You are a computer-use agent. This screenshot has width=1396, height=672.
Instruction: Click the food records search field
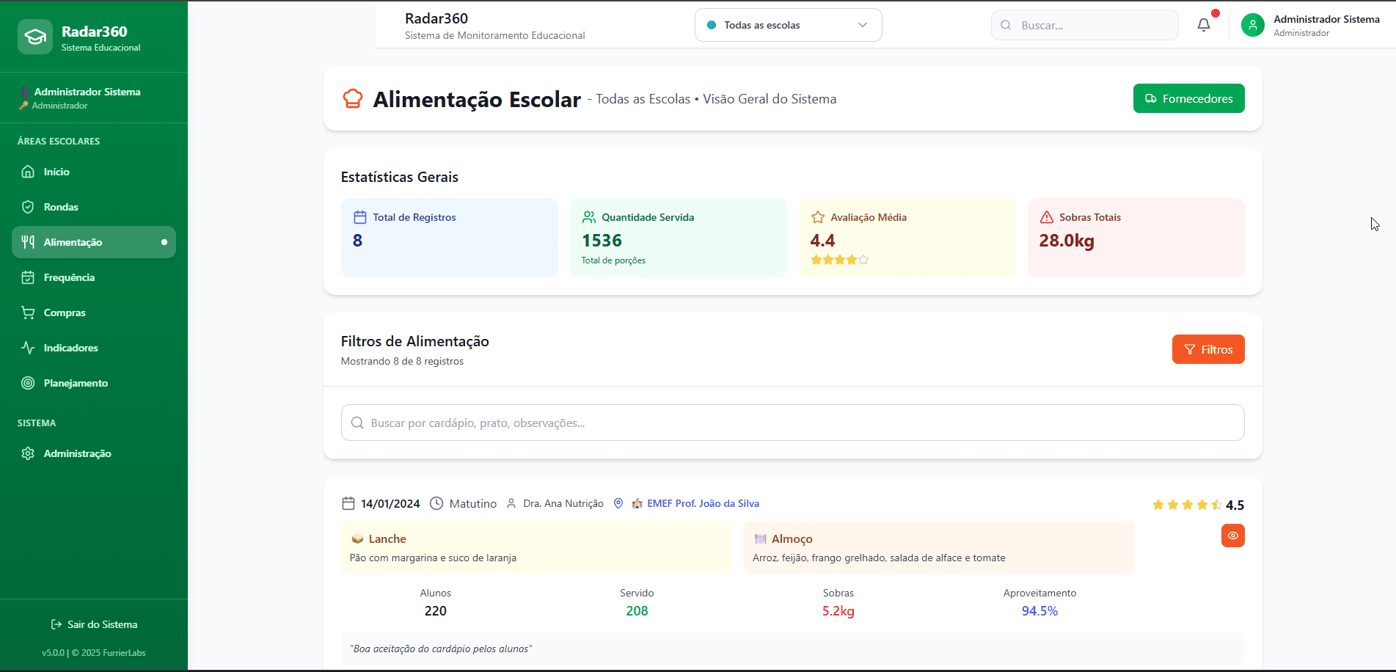[792, 423]
